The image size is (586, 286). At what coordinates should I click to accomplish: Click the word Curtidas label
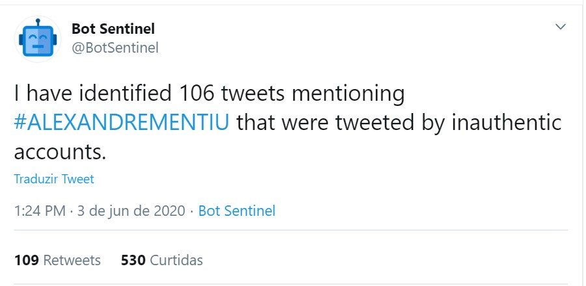tap(176, 260)
